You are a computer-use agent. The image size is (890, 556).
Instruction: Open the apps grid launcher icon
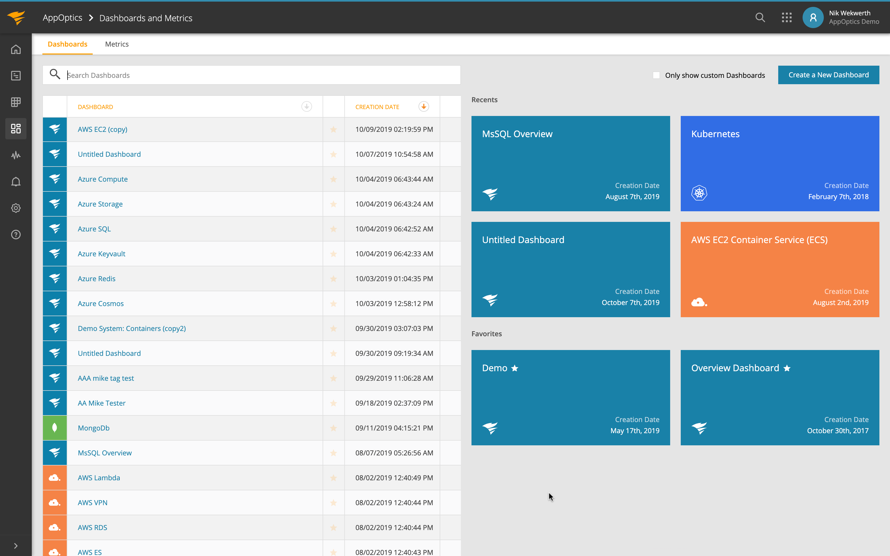[x=787, y=17]
